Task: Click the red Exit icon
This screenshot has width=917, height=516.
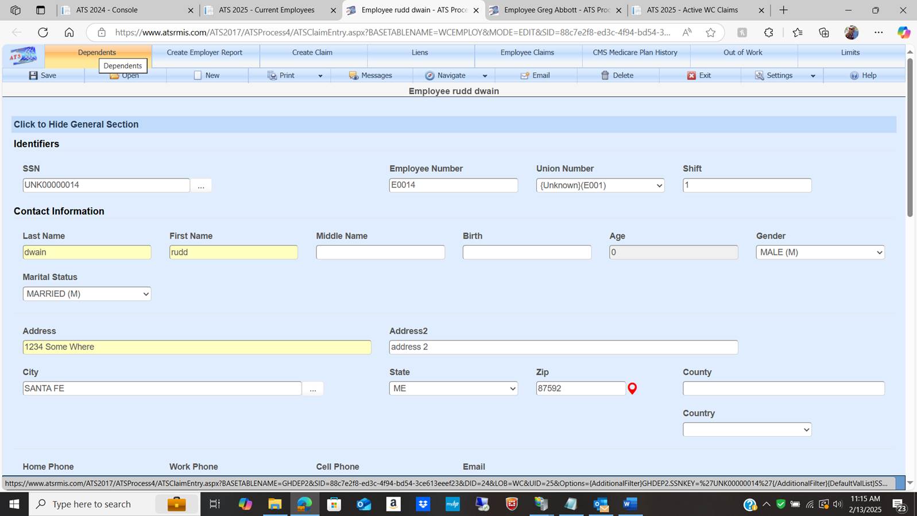Action: (691, 75)
